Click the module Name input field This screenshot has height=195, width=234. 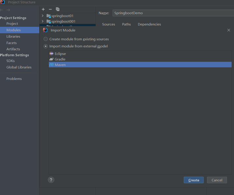click(x=173, y=13)
